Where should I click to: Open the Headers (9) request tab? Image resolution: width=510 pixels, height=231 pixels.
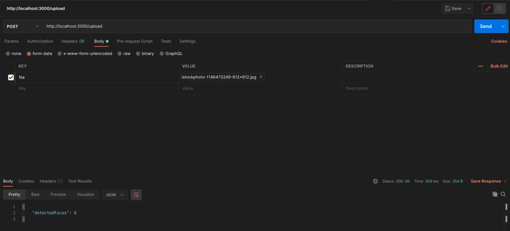(73, 41)
